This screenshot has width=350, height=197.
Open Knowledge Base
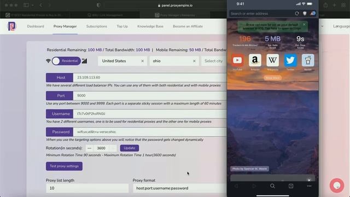[150, 26]
